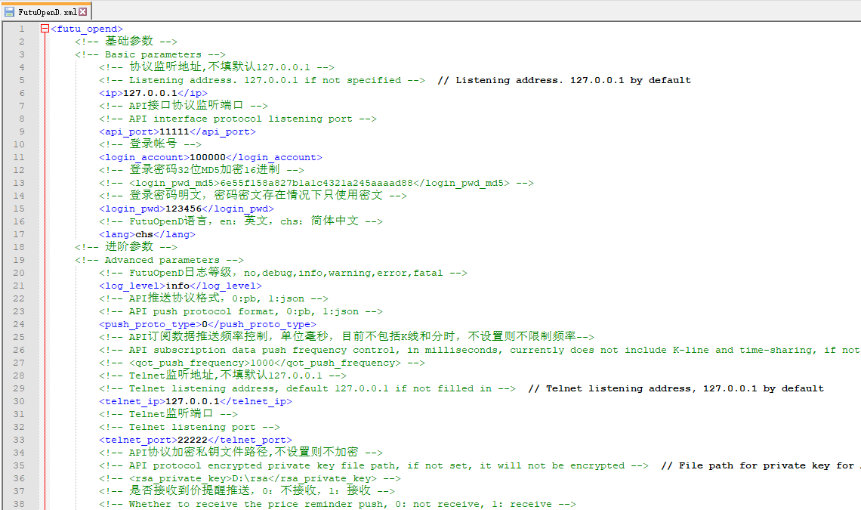Click the Basic parameters comment line
Viewport: 861px width, 510px height.
[x=150, y=54]
